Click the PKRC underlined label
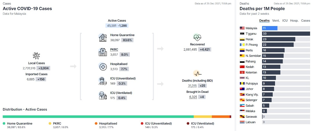Image resolution: width=313 pixels, height=131 pixels. coord(114,49)
